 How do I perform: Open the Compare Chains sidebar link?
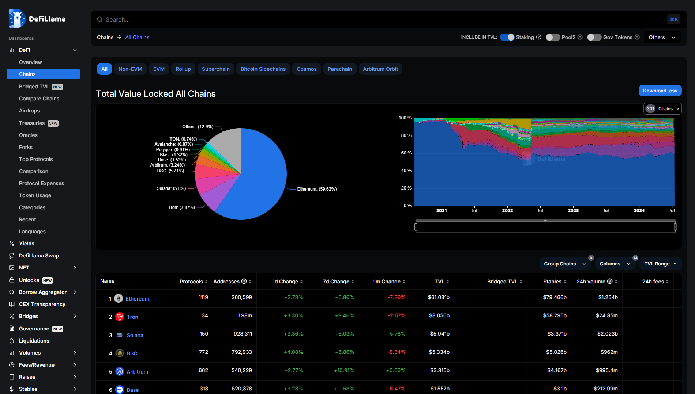(x=39, y=99)
